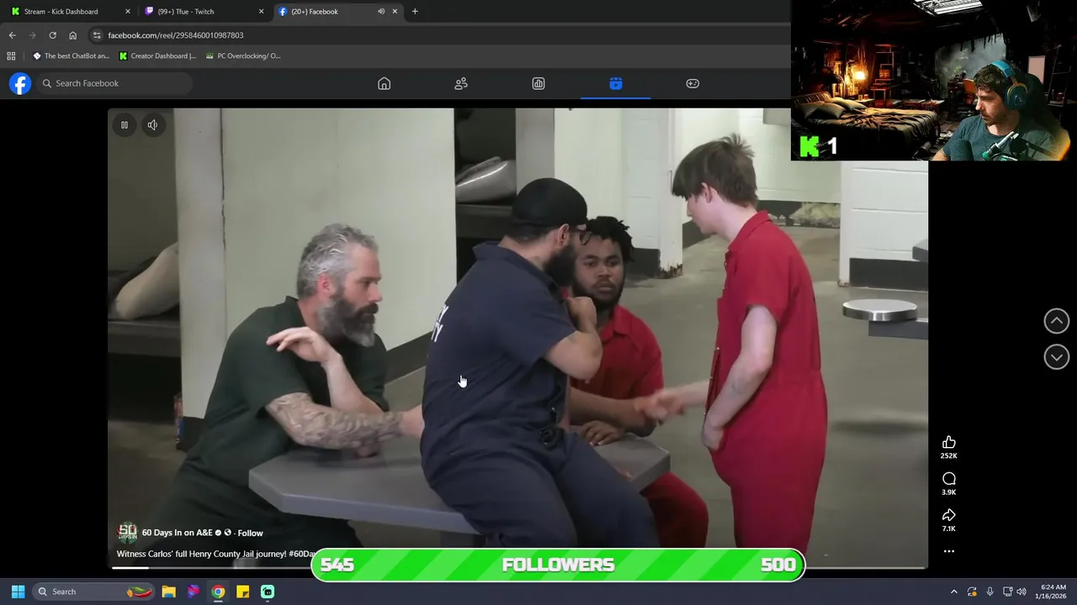Select the Reels tab icon
1077x605 pixels.
tap(616, 83)
